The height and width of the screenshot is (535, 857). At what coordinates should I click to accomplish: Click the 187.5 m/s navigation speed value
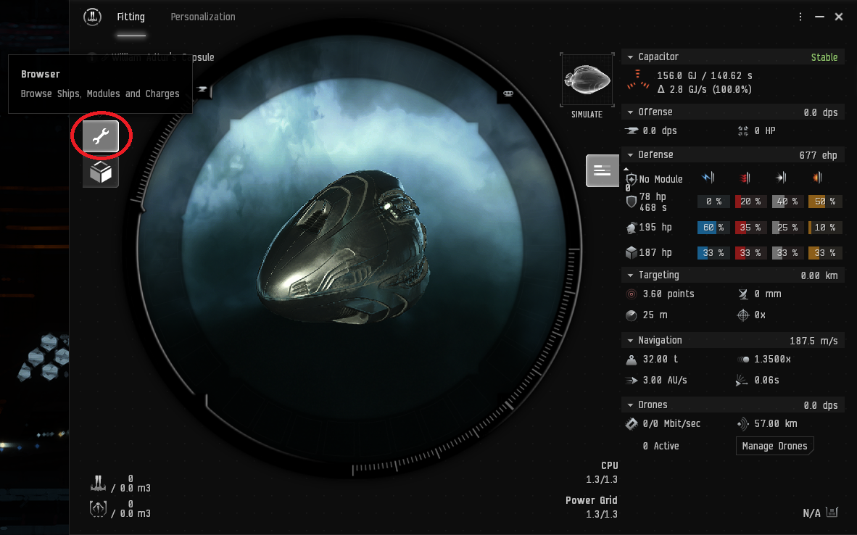(x=813, y=341)
